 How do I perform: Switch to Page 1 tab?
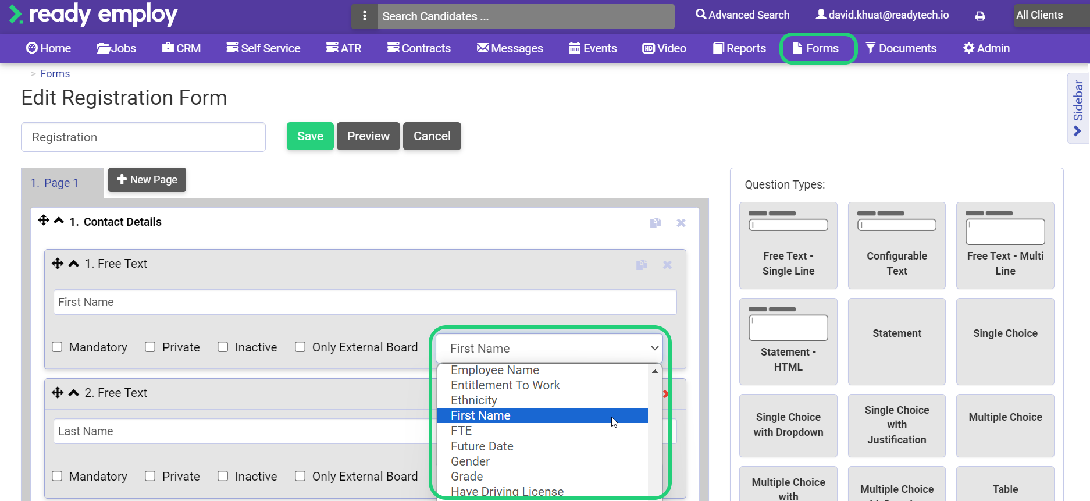55,183
